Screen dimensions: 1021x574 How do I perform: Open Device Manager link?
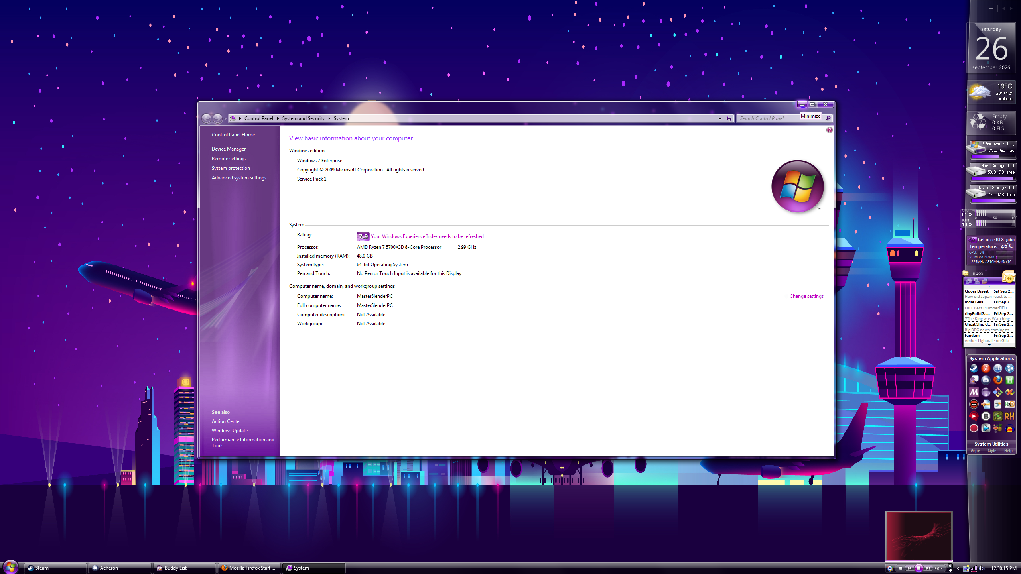click(229, 149)
